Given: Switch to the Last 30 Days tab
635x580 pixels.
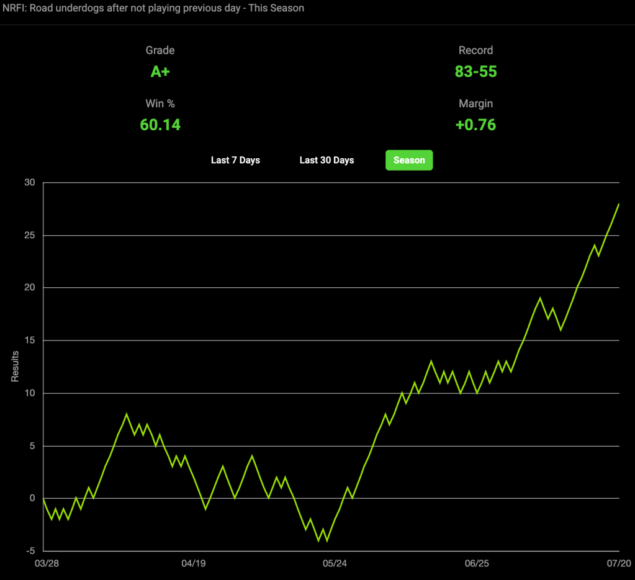Looking at the screenshot, I should pos(327,160).
